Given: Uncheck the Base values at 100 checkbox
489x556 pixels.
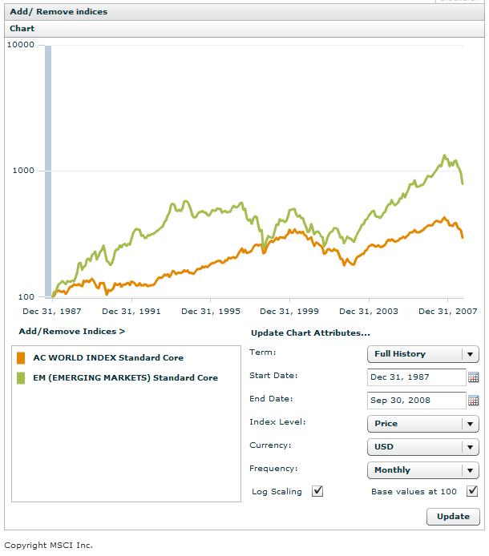Looking at the screenshot, I should point(472,491).
